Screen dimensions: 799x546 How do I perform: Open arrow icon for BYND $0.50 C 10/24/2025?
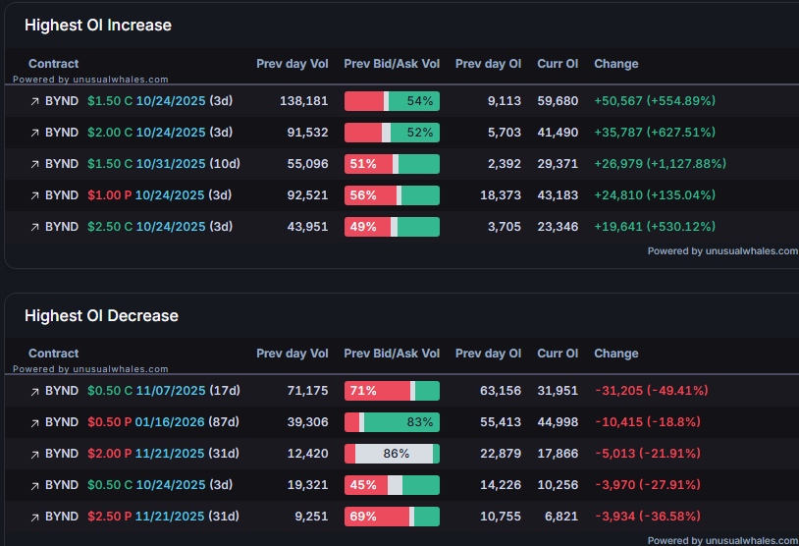pos(34,486)
